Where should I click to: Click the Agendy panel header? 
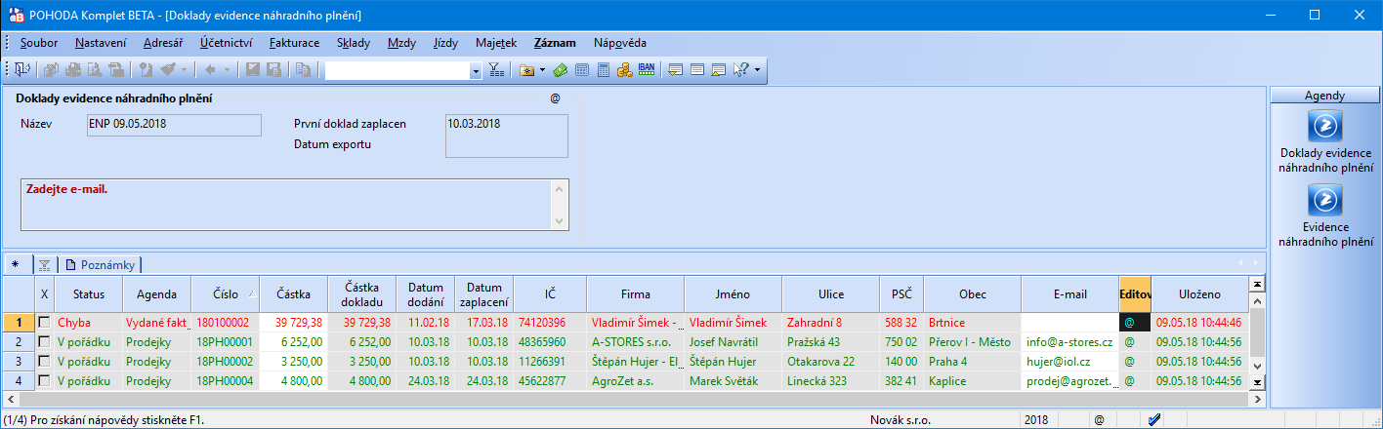pos(1324,96)
